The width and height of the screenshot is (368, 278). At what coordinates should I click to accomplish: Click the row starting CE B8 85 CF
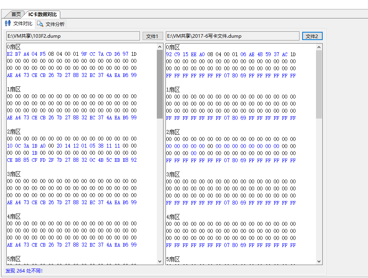click(x=72, y=160)
